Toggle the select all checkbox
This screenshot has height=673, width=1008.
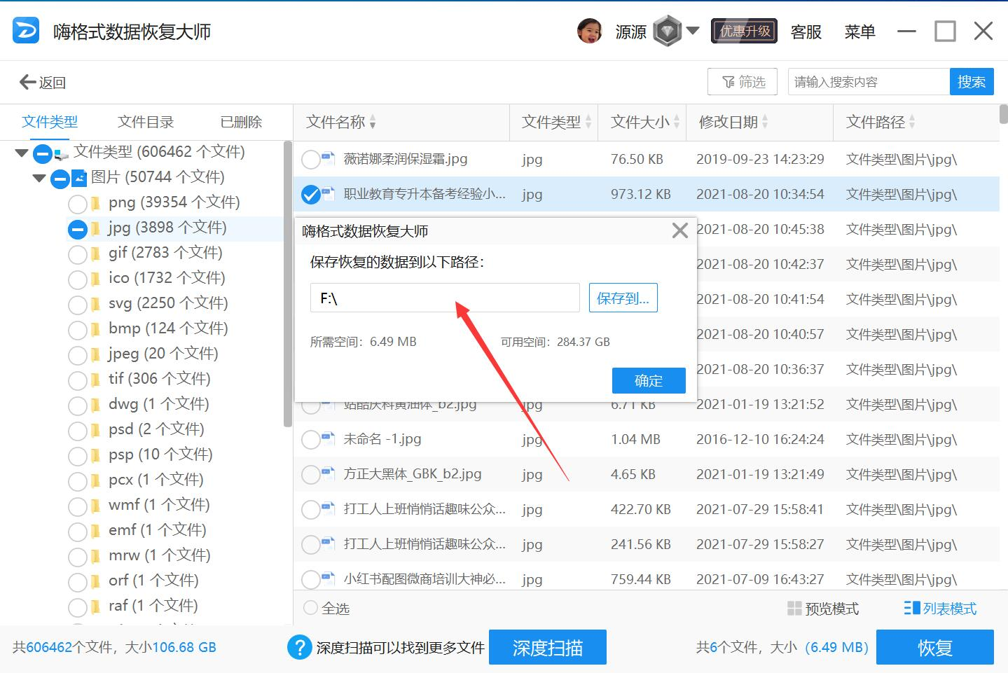(x=310, y=608)
